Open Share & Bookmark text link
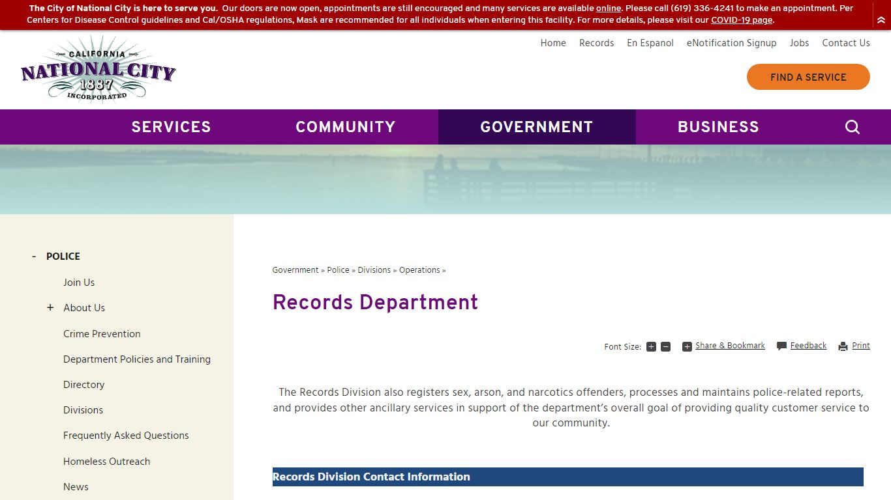This screenshot has height=500, width=891. click(x=730, y=346)
